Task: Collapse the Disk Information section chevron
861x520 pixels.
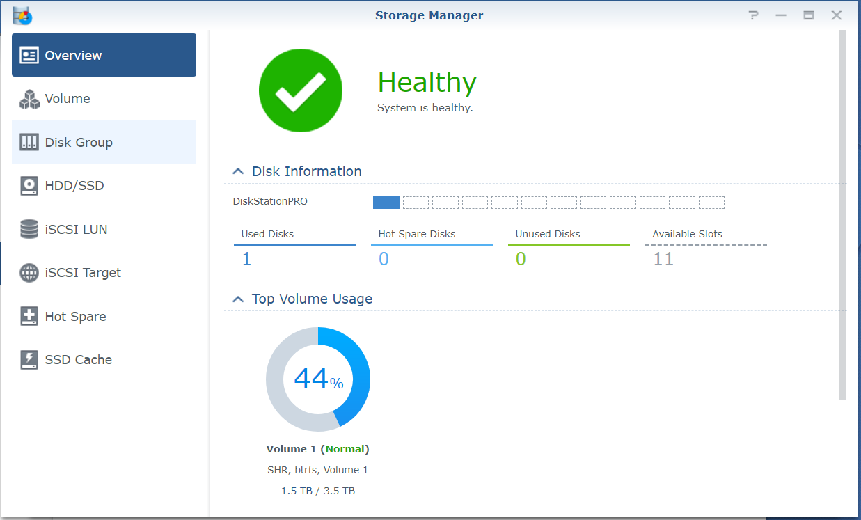Action: coord(238,171)
